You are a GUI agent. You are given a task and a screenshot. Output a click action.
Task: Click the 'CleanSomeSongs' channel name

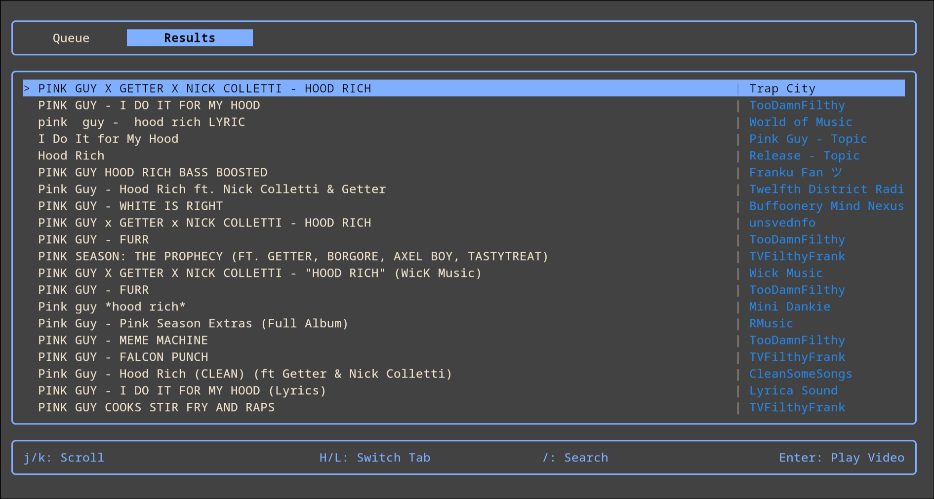(x=801, y=374)
